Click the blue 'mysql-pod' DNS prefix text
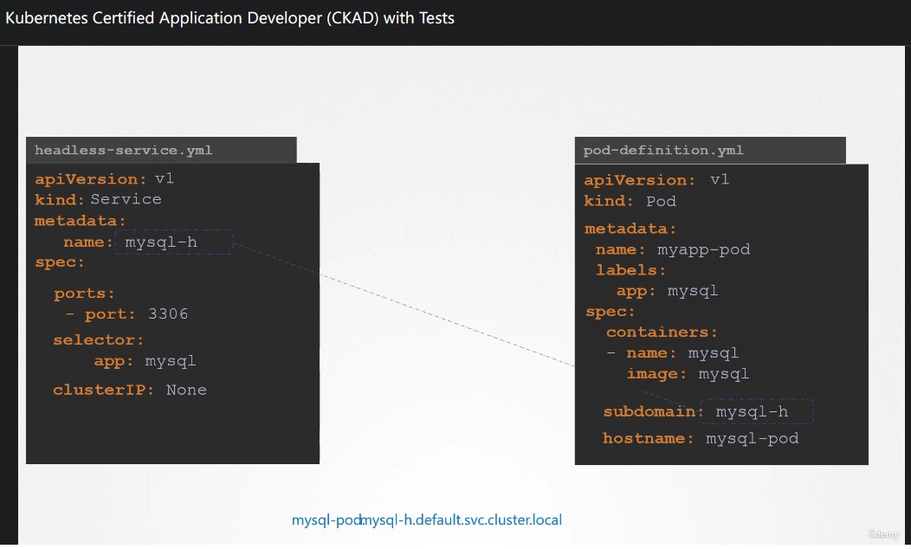This screenshot has height=549, width=911. coord(326,520)
